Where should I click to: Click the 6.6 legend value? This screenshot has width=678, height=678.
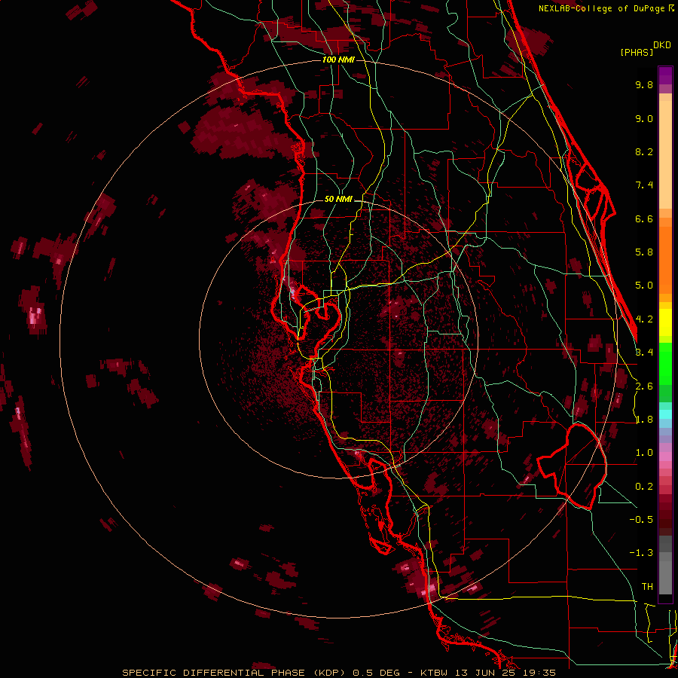tap(644, 218)
